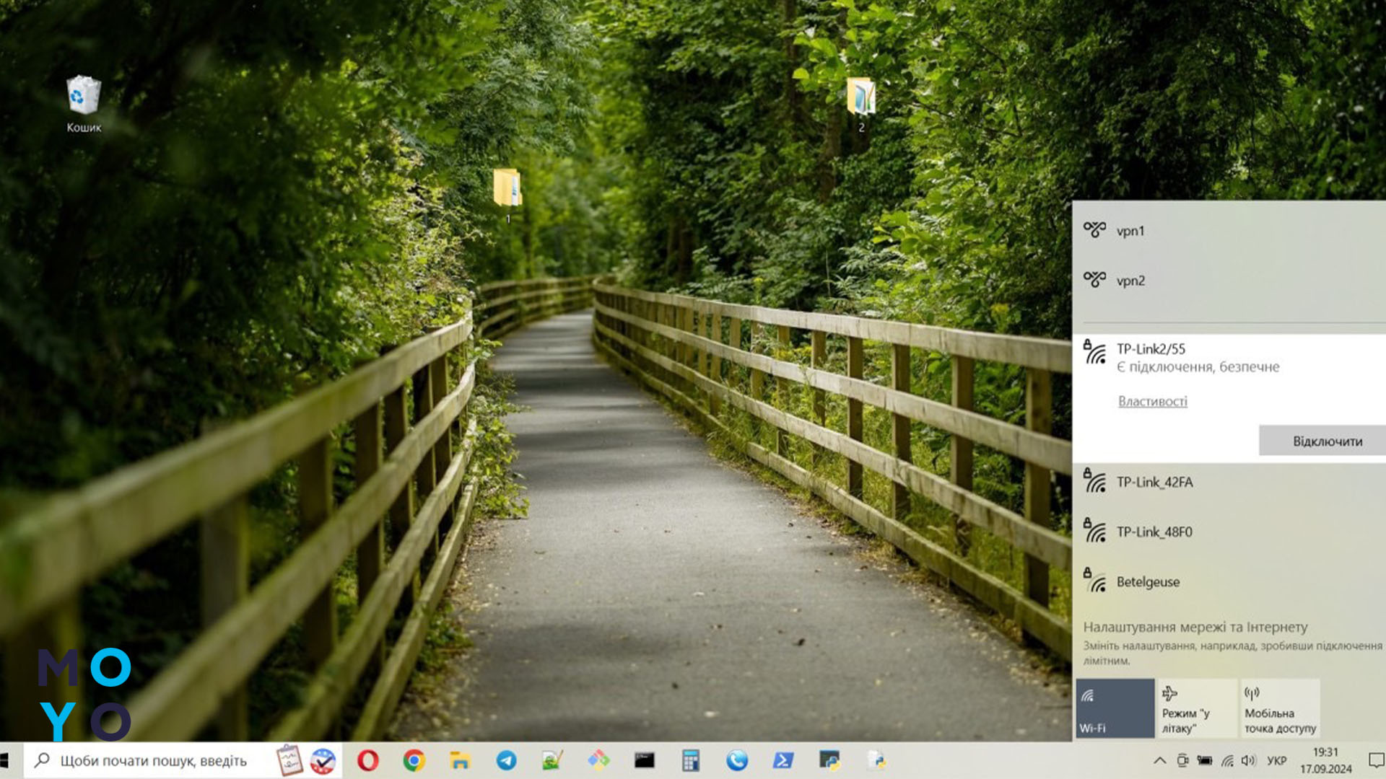Open File Explorer on taskbar
Screen dimensions: 1386x779
460,760
